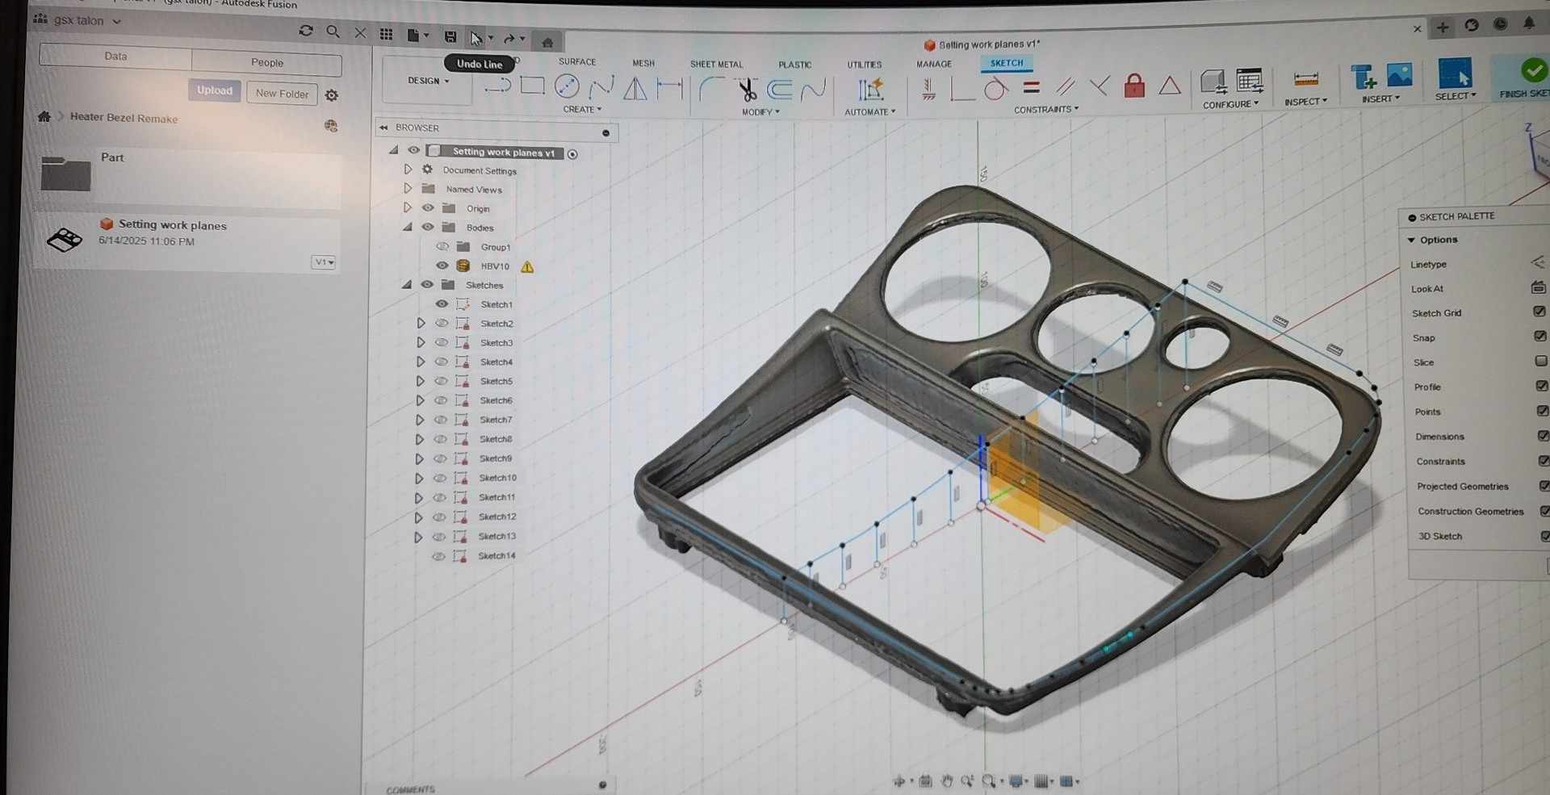The image size is (1550, 795).
Task: Toggle visibility of Sketches folder
Action: click(x=427, y=284)
